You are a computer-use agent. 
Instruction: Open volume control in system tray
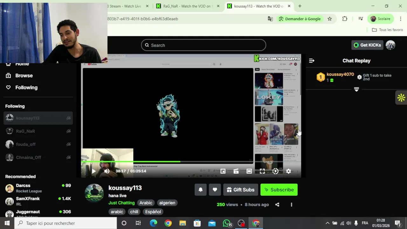tap(349, 223)
